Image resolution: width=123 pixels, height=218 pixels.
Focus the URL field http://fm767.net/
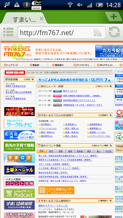click(x=61, y=32)
